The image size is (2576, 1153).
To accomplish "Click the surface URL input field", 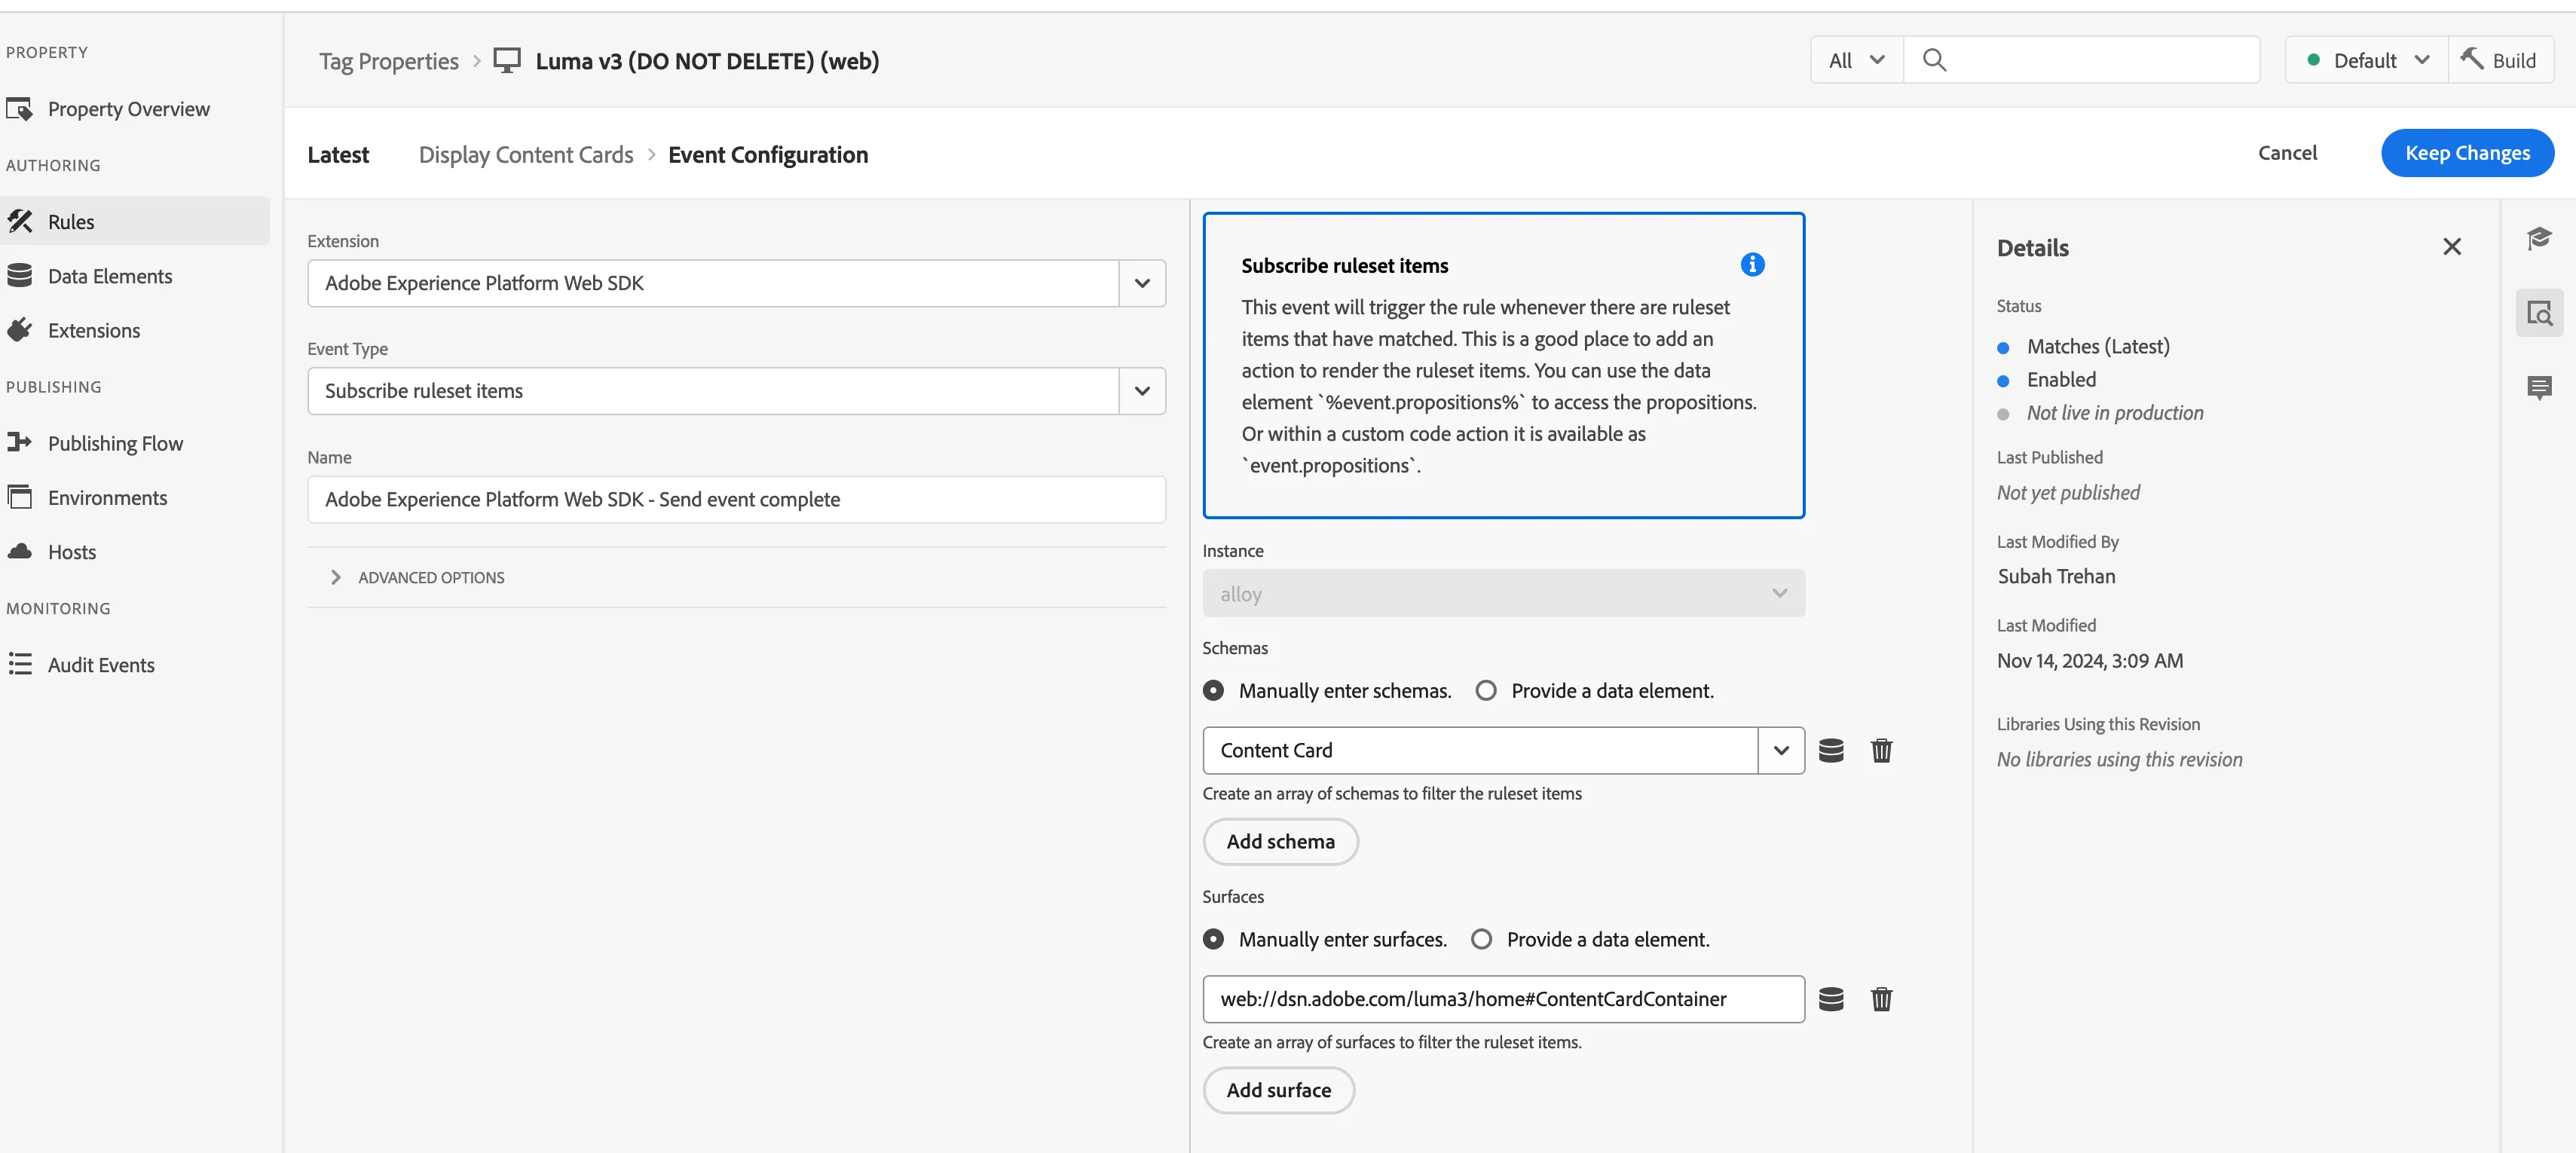I will coord(1503,999).
